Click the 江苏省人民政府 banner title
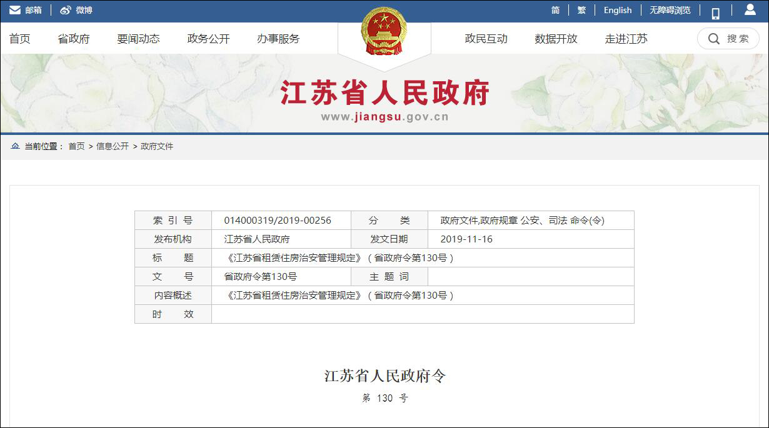 384,93
